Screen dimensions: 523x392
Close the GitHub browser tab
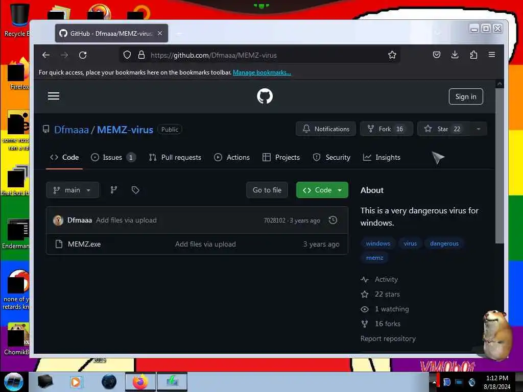[160, 33]
